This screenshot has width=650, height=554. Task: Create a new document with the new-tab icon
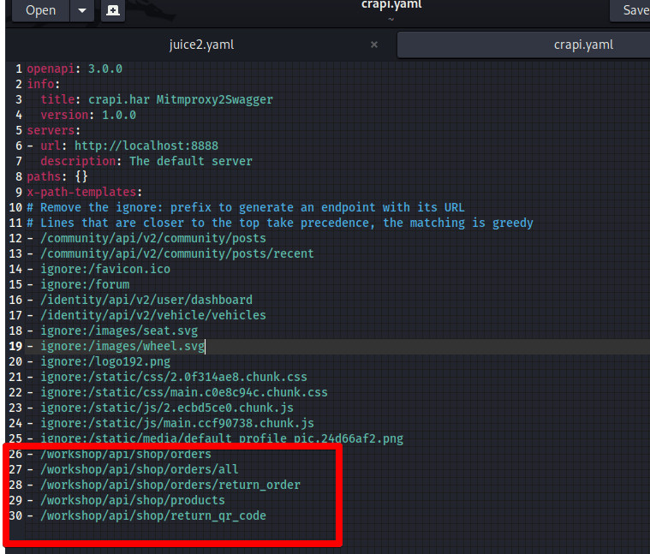113,10
